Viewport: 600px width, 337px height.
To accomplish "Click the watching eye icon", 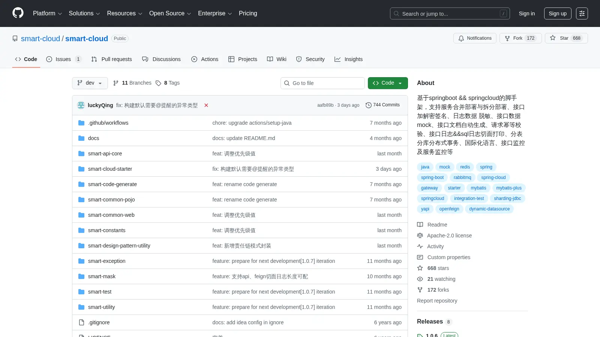I will click(420, 279).
